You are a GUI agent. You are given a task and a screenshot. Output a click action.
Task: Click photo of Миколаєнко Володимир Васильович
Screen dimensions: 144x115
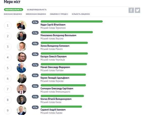[22, 36]
